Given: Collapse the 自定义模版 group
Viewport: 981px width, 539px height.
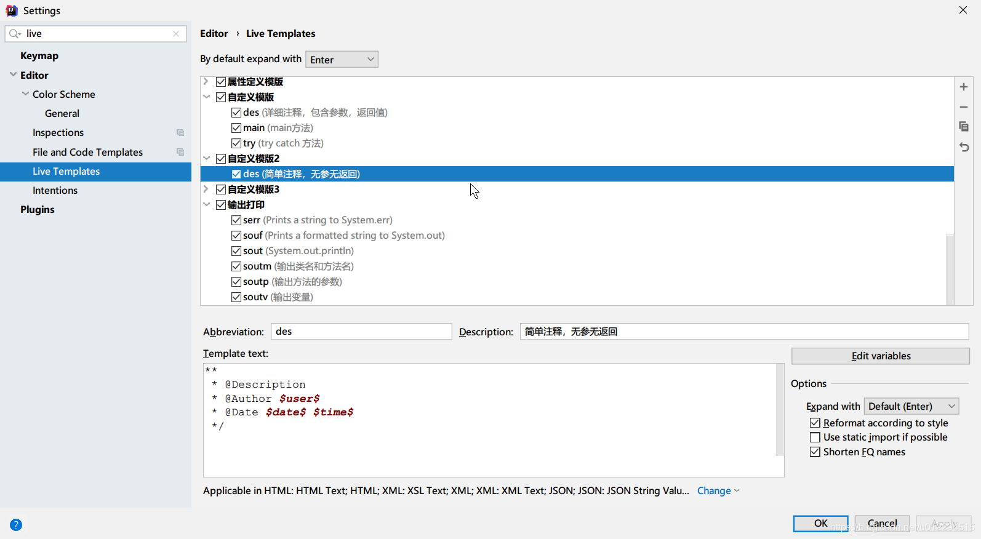Looking at the screenshot, I should click(206, 97).
